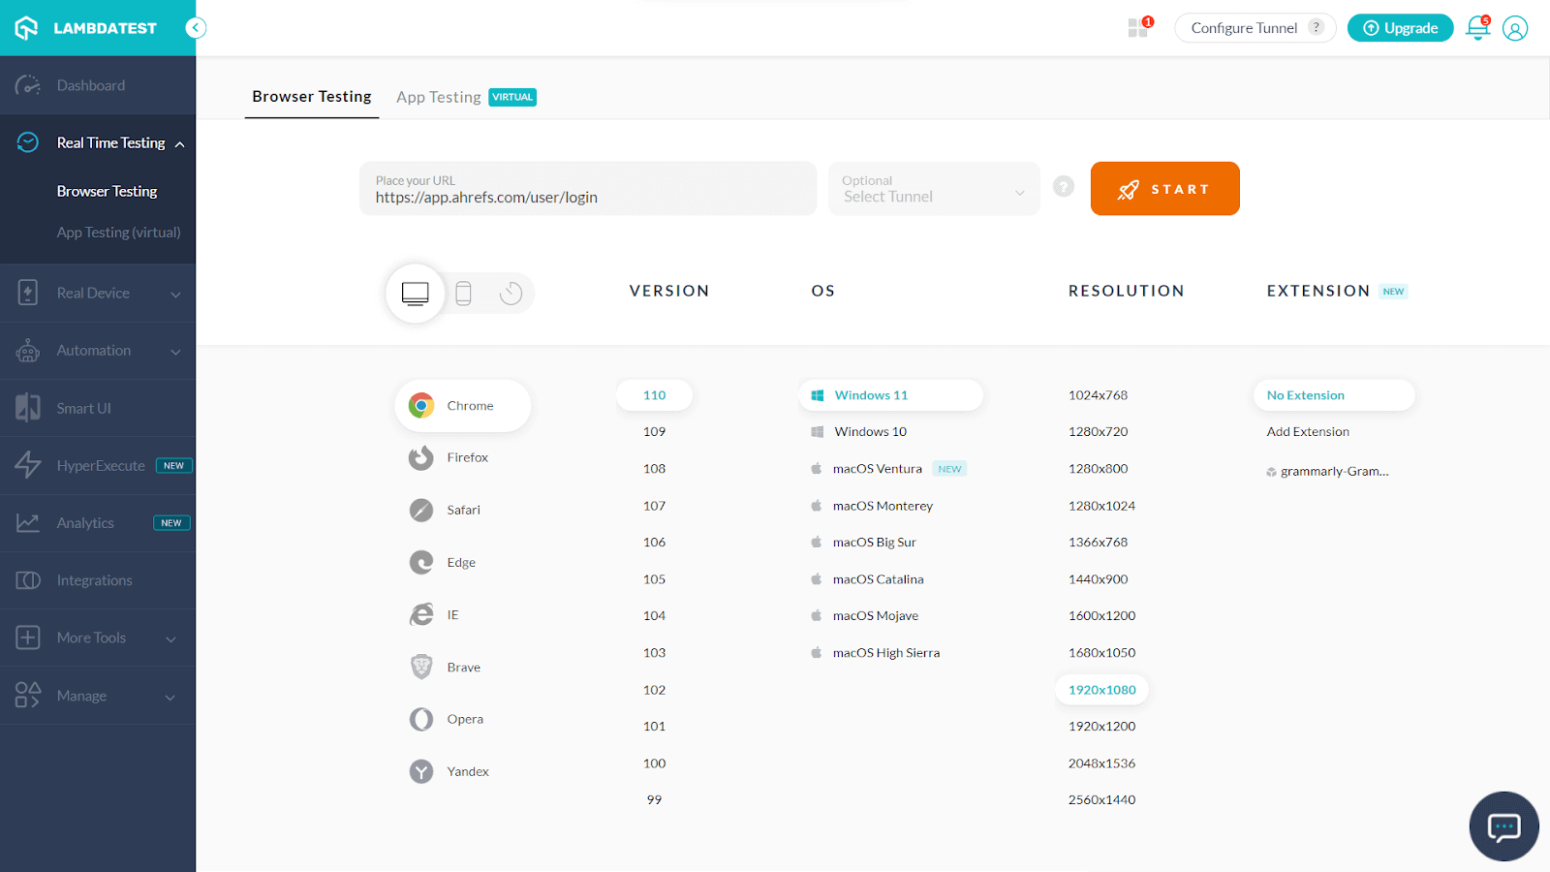The height and width of the screenshot is (872, 1550).
Task: Select the 1920x1080 resolution option
Action: (1101, 689)
